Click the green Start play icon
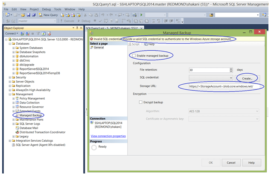This screenshot has width=271, height=177. 141,15
